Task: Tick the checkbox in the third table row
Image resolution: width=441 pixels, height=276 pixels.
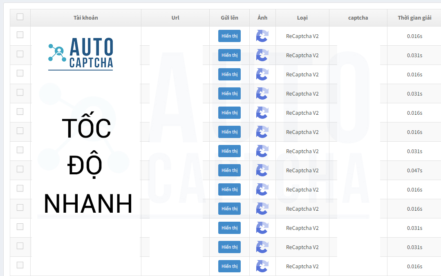Action: 20,73
